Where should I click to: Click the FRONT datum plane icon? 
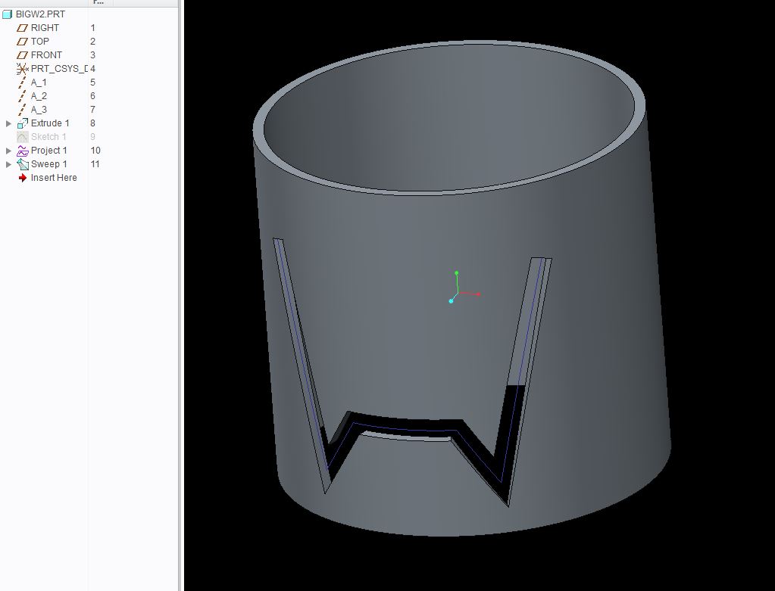pos(22,55)
